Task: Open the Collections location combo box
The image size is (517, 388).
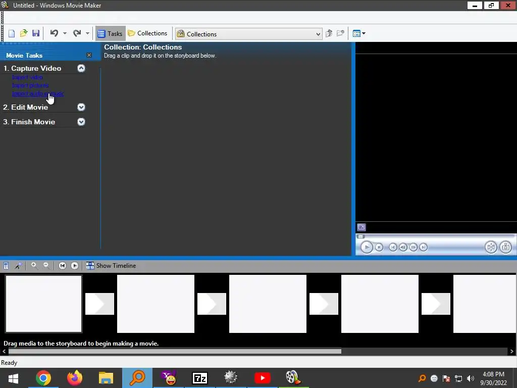Action: click(x=248, y=34)
